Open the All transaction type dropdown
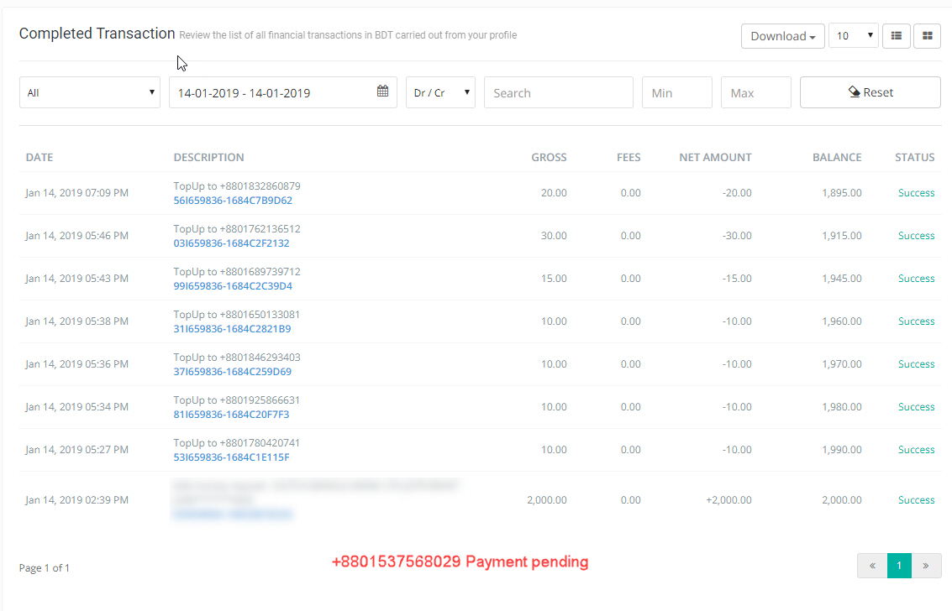This screenshot has width=952, height=611. [90, 92]
